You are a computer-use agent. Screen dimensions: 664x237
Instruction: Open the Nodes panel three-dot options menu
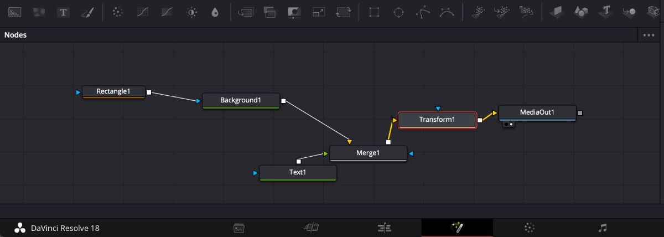[649, 35]
